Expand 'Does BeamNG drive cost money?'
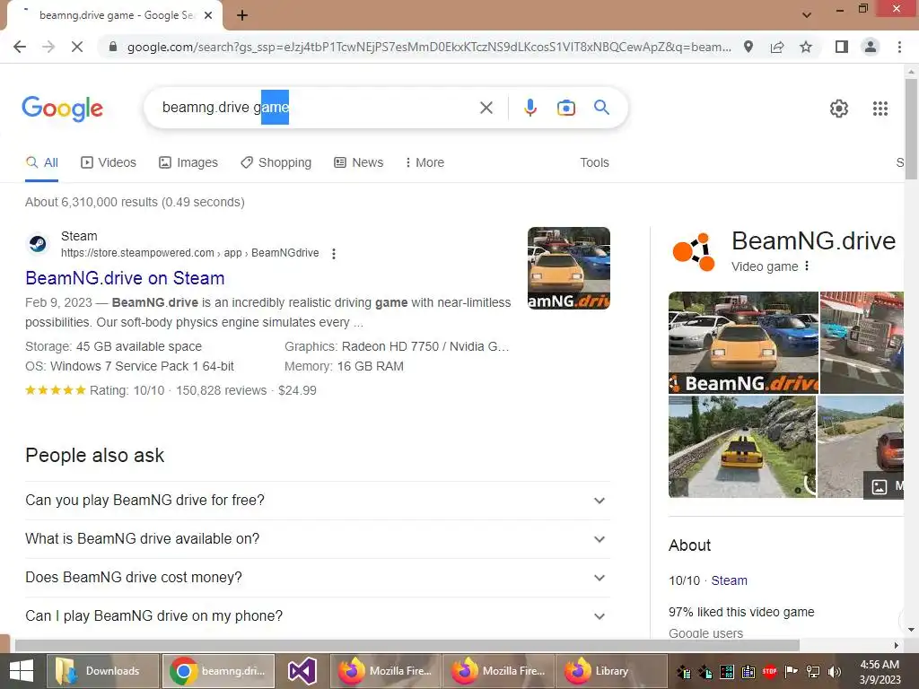This screenshot has height=689, width=919. (318, 578)
